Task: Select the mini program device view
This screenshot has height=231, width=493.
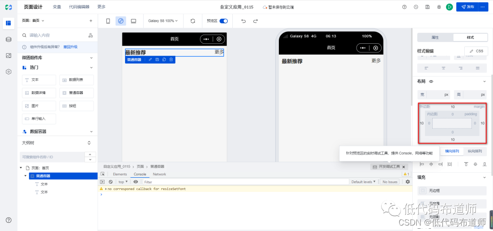Action: [x=121, y=21]
